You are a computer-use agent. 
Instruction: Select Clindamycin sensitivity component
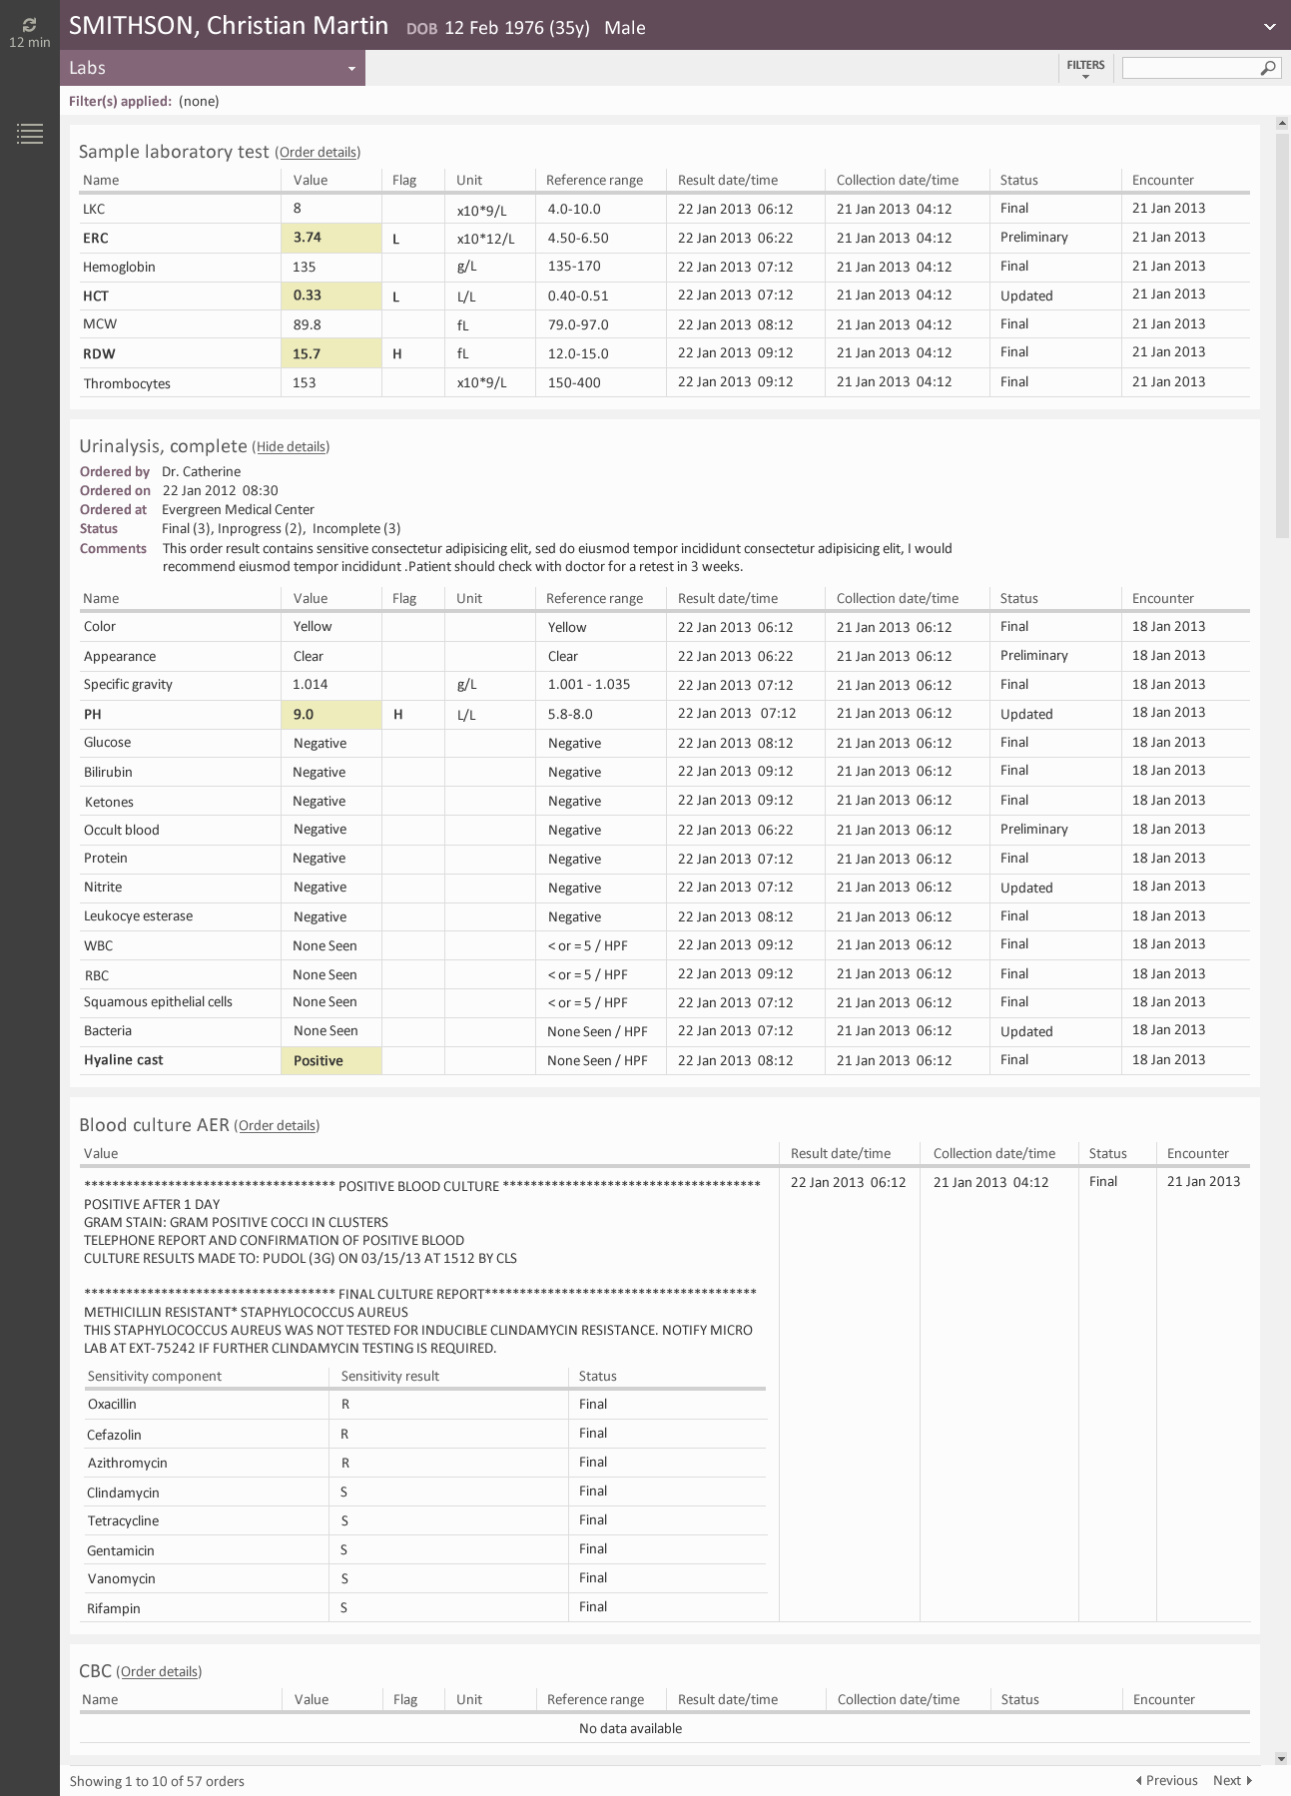tap(123, 1493)
